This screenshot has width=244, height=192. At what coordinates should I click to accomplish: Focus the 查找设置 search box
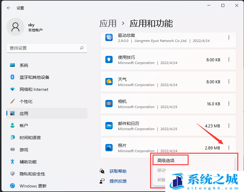tap(47, 48)
